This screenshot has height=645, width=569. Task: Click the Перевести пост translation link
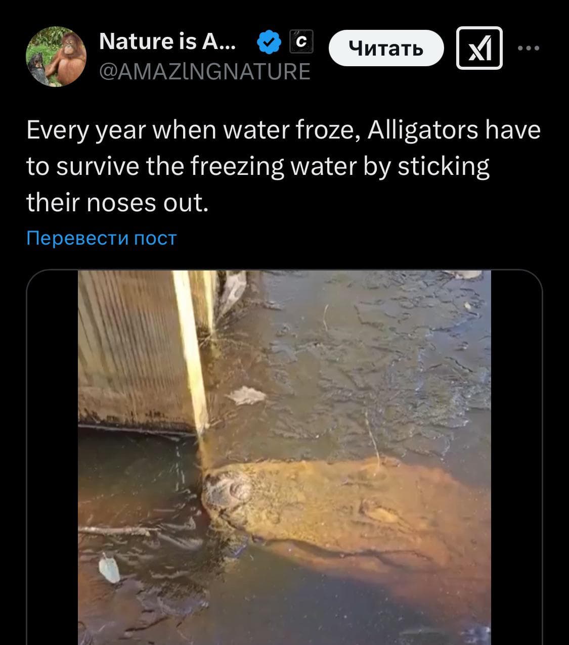tap(102, 238)
